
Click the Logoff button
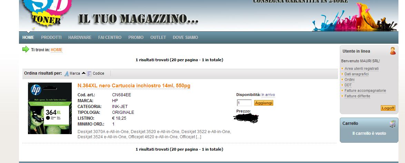click(x=388, y=108)
